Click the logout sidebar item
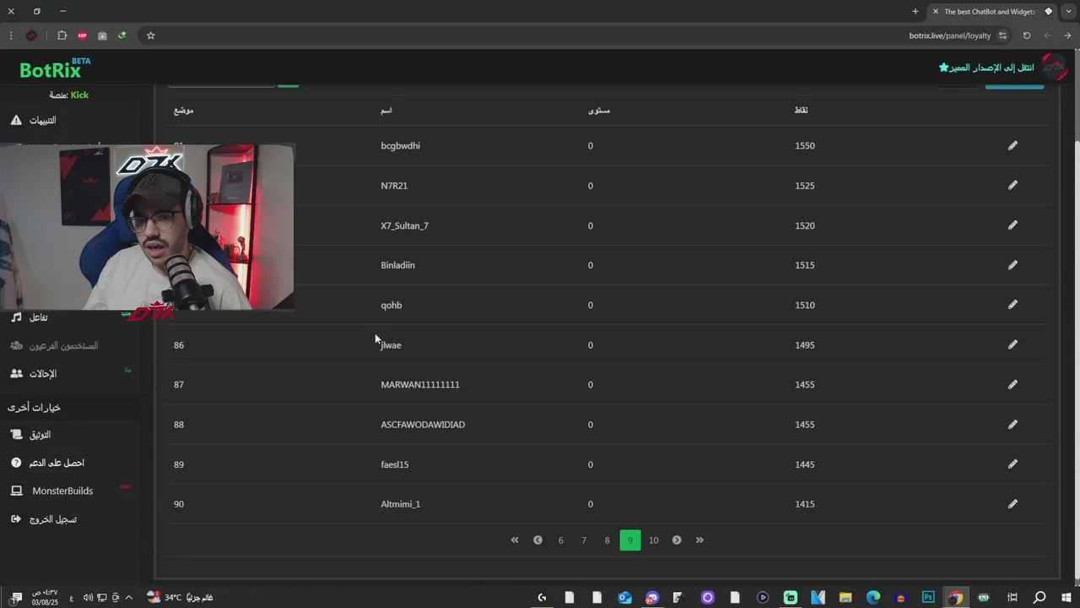The height and width of the screenshot is (608, 1080). [44, 519]
